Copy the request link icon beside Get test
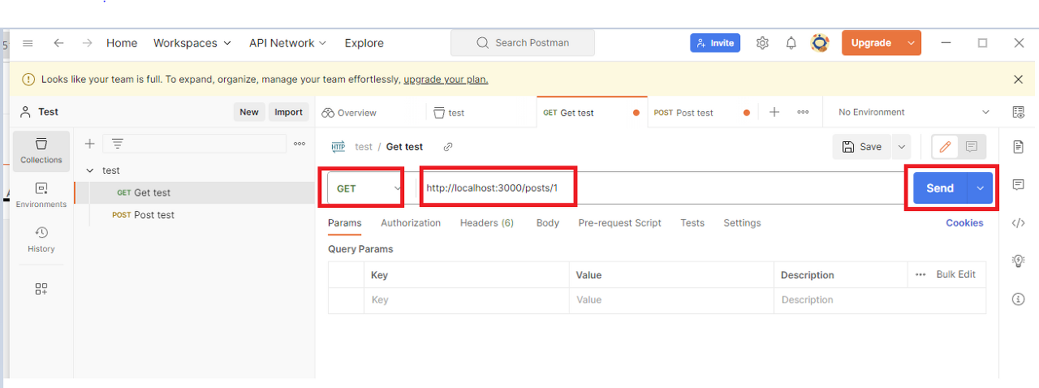 coord(448,147)
